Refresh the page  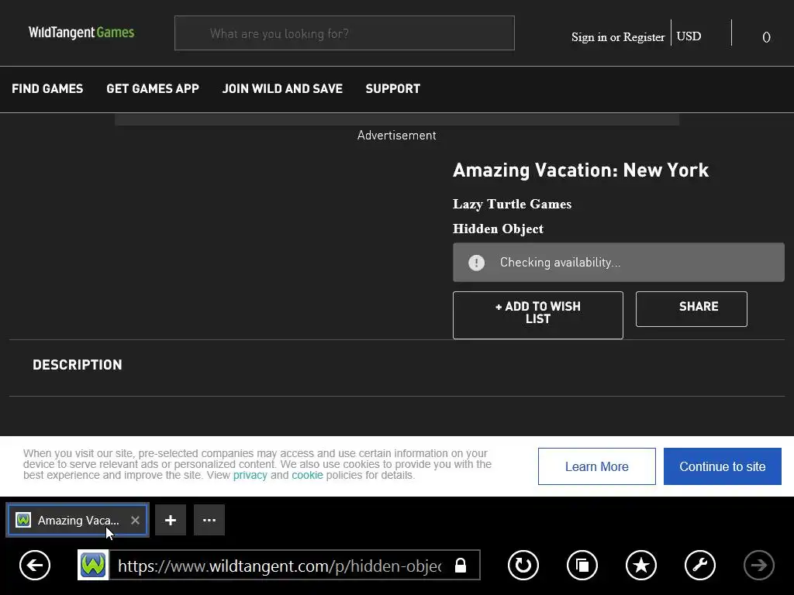(523, 565)
